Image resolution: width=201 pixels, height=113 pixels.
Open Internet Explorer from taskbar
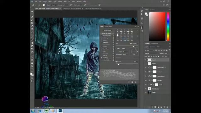(40, 111)
